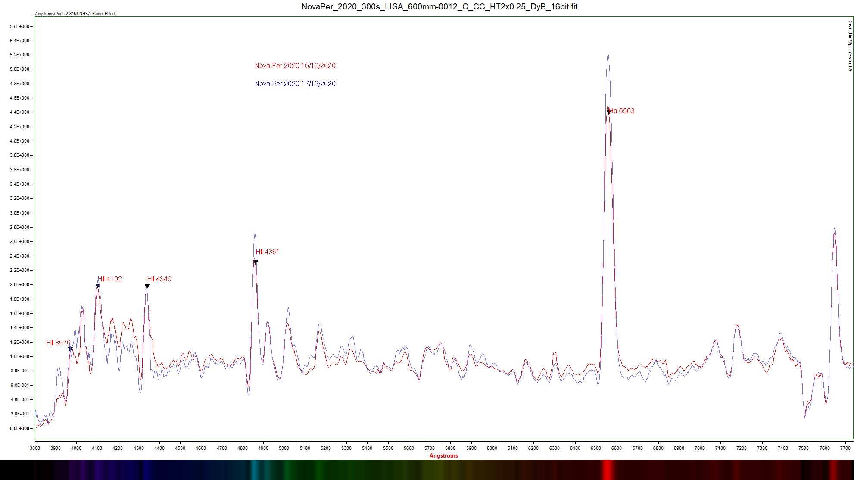Screen dimensions: 854x480
Task: Click the Hα 6563 triangle marker
Action: point(608,112)
